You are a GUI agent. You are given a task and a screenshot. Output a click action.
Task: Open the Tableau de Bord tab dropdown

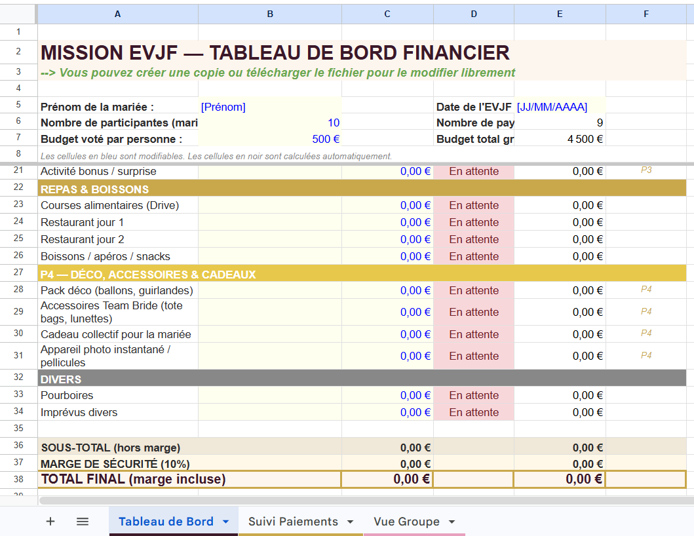point(223,521)
